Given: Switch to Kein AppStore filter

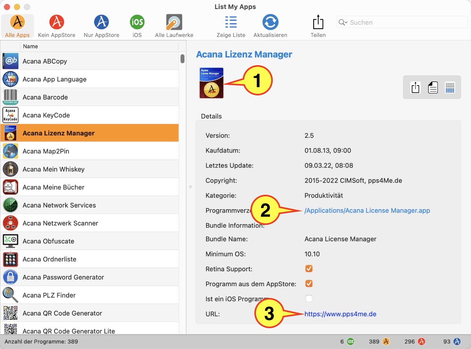Looking at the screenshot, I should coord(57,26).
